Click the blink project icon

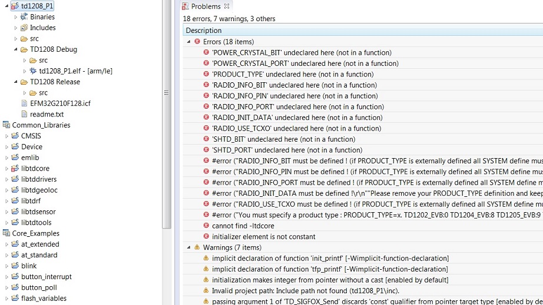point(15,266)
